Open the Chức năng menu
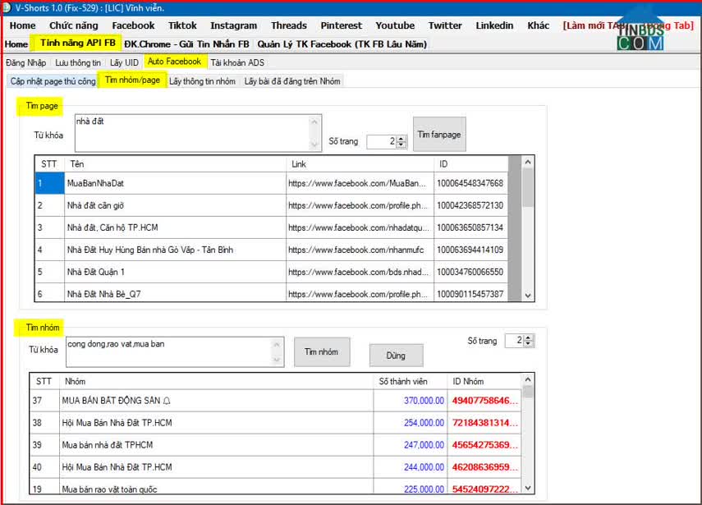The height and width of the screenshot is (505, 702). click(x=73, y=25)
